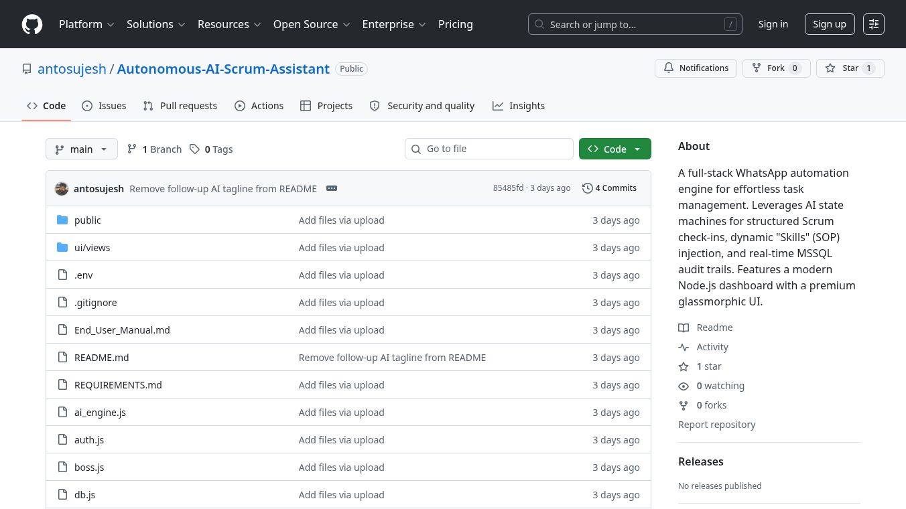
Task: Click the public folder icon
Action: [x=62, y=220]
